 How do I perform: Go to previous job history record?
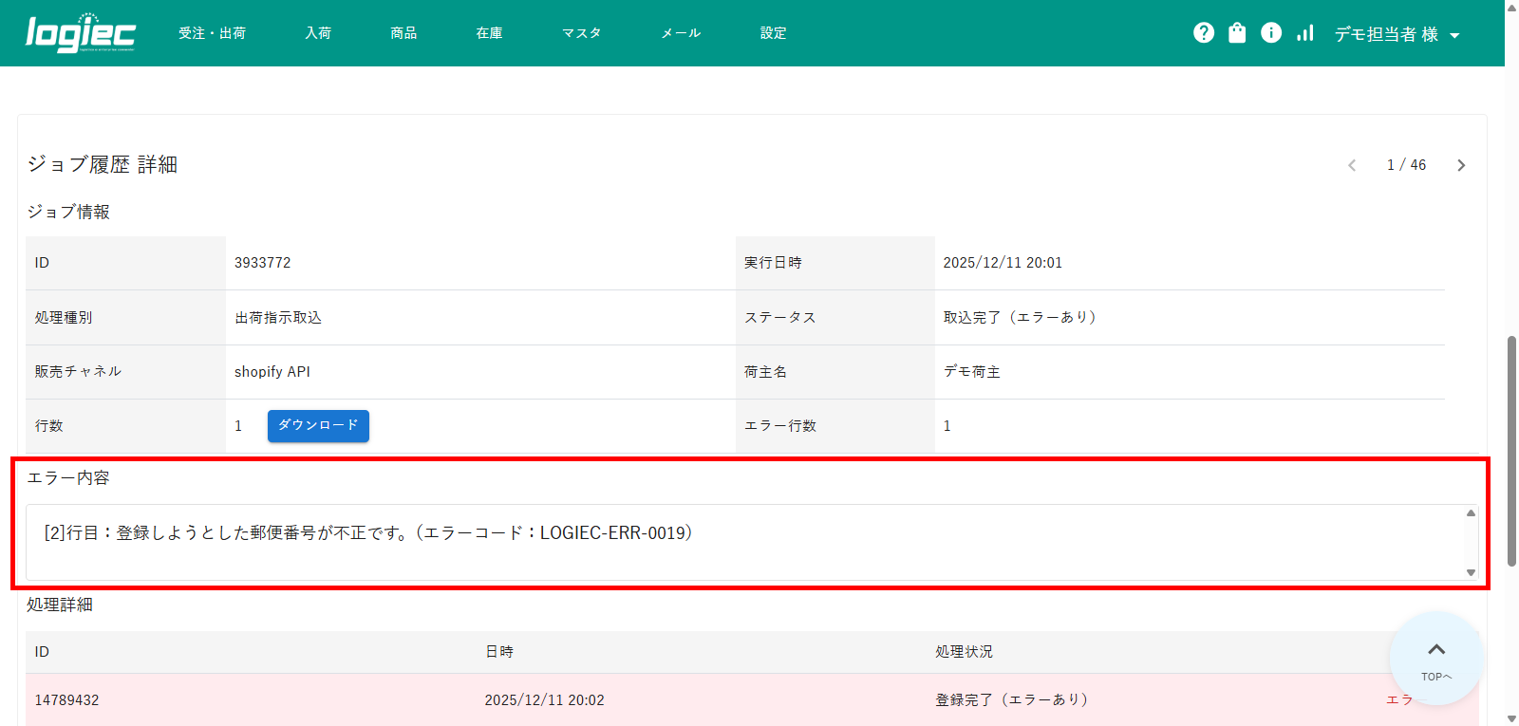(x=1352, y=165)
